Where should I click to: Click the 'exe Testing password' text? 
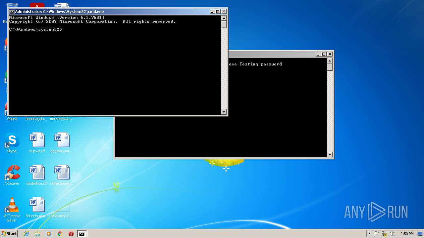(255, 64)
